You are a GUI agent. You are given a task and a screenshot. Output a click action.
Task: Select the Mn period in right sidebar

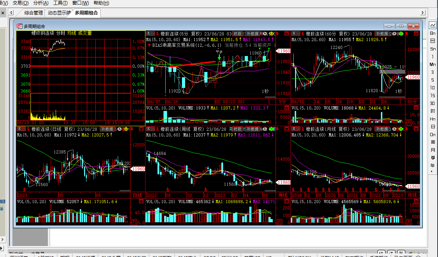(x=433, y=64)
